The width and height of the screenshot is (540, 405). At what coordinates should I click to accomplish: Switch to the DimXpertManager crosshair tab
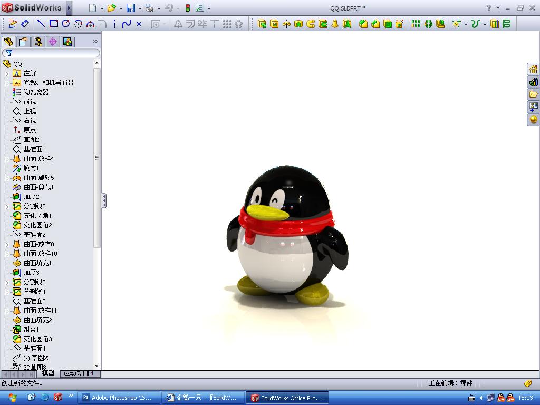coord(53,42)
